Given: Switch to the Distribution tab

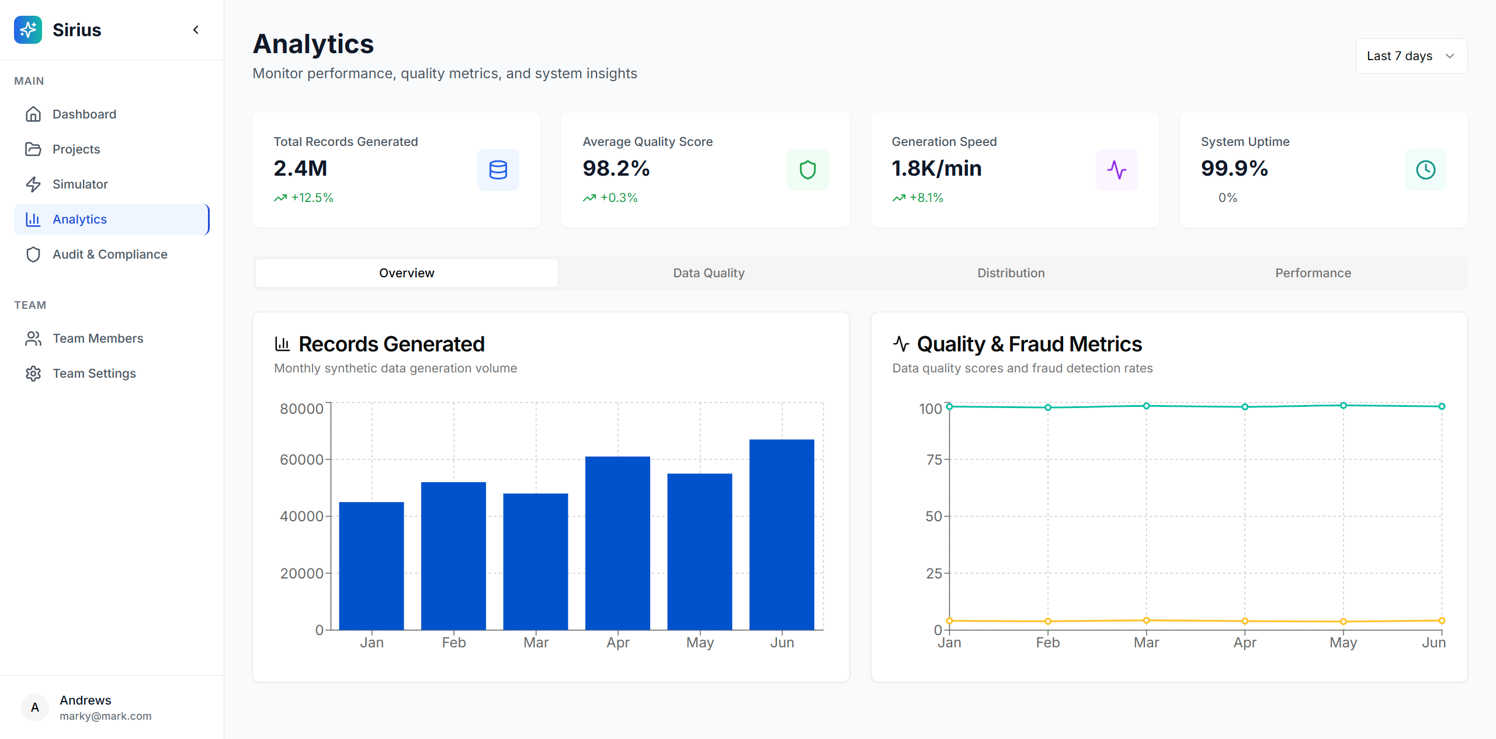Looking at the screenshot, I should (x=1011, y=273).
